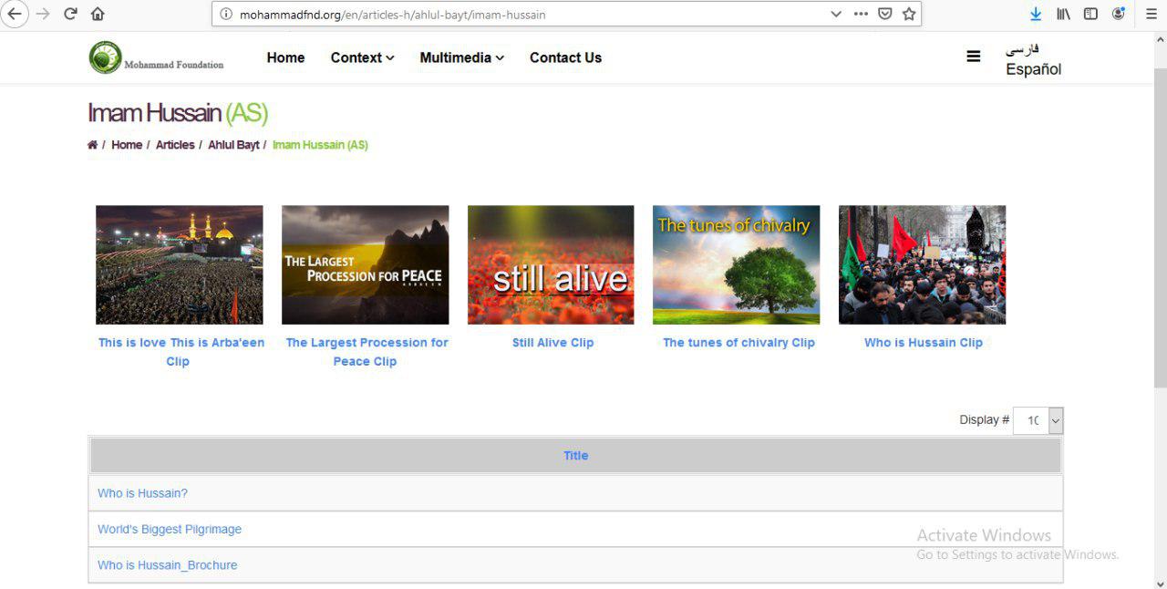Viewport: 1167px width, 589px height.
Task: Open the Home nav item
Action: click(285, 57)
